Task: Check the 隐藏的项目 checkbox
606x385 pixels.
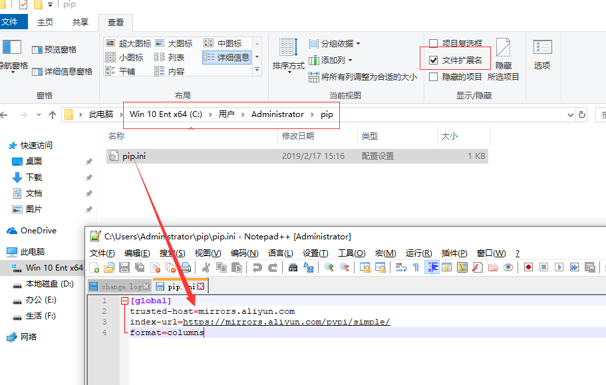Action: click(434, 77)
